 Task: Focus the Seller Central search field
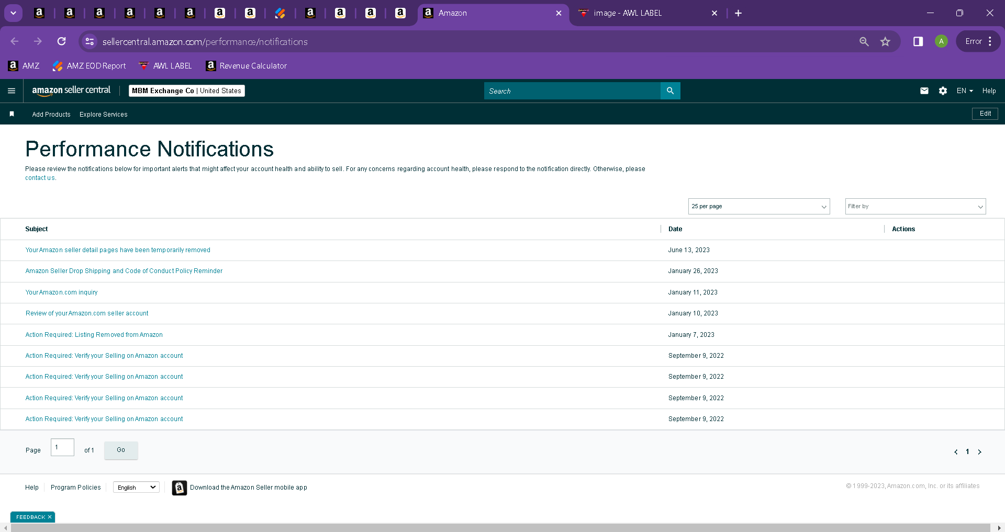(x=572, y=91)
